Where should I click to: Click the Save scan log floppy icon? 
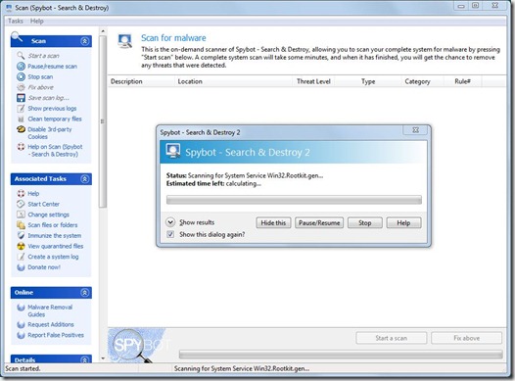click(x=21, y=98)
